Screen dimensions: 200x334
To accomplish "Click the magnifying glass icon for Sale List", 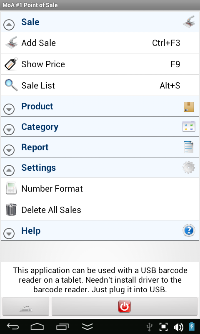I will 11,85.
